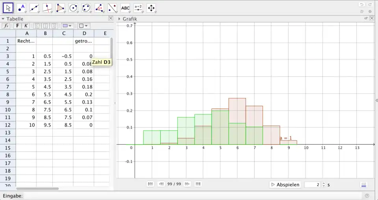Click the Abspielen play button
This screenshot has height=200, width=378.
[285, 184]
